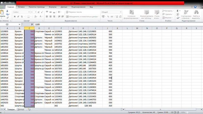This screenshot has height=114, width=203.
Task: Click the accounting number format icon
Action: [103, 16]
